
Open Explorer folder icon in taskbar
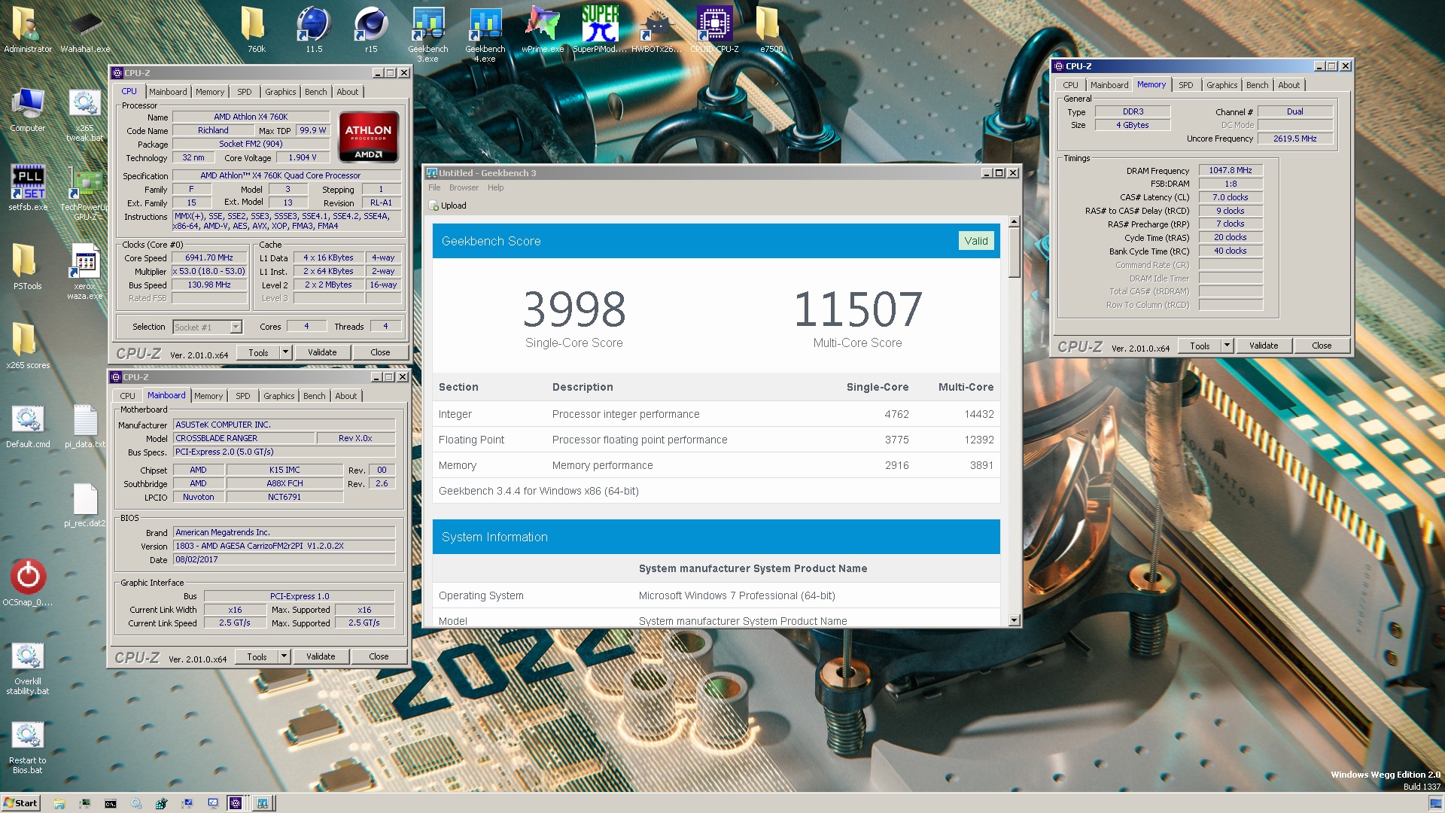(x=59, y=803)
